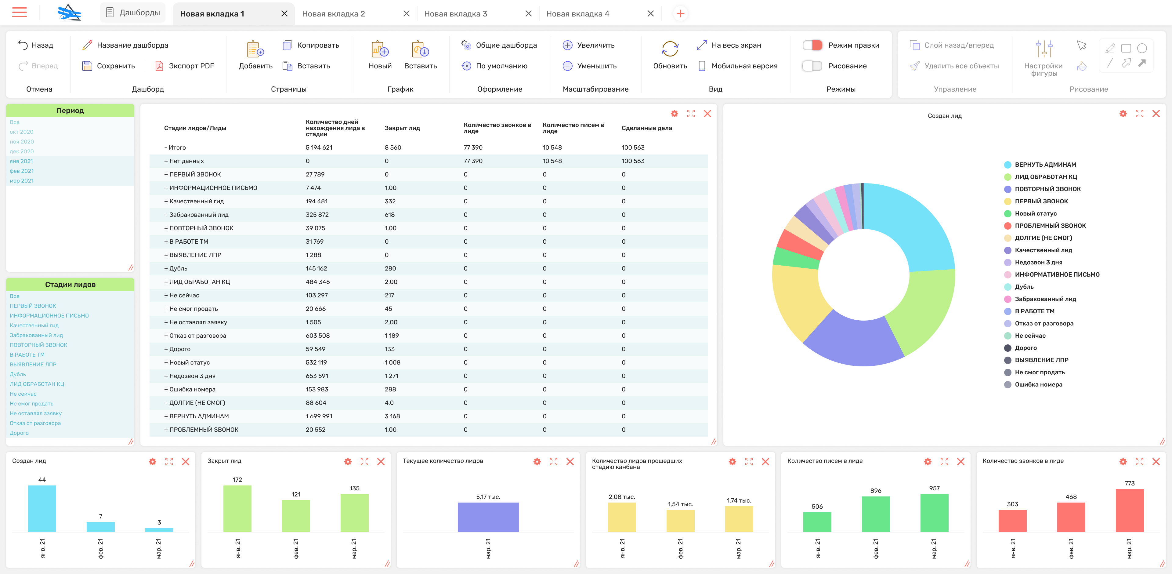Click the На весь экран icon
Image resolution: width=1172 pixels, height=574 pixels.
coord(702,45)
